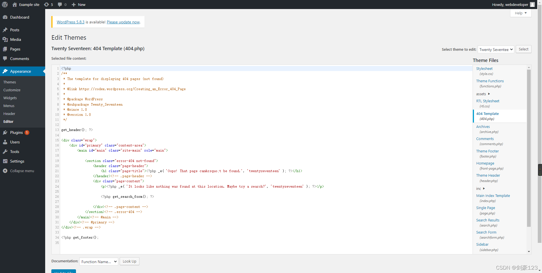
Task: Open the Header submenu item
Action: click(x=9, y=114)
